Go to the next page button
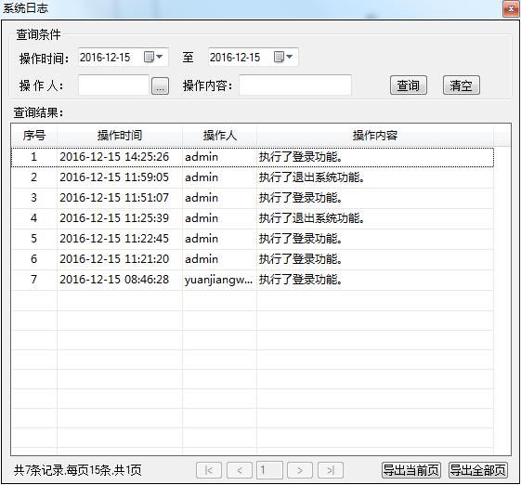Image resolution: width=521 pixels, height=485 pixels. click(300, 470)
